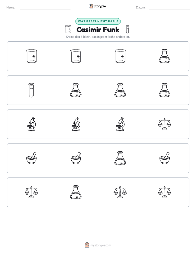Viewport: 196px width, 253px height.
Task: Select the third microscope in the third row
Action: [120, 124]
